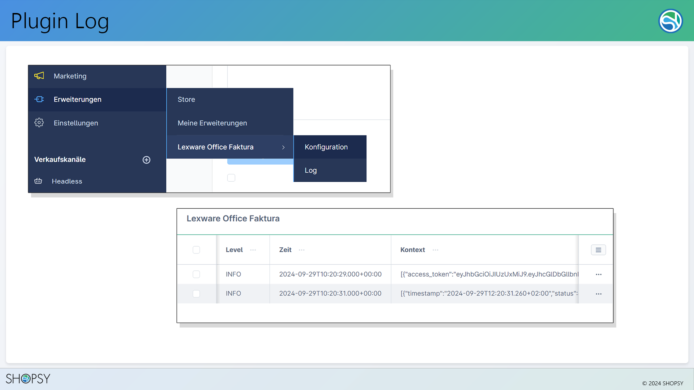Image resolution: width=694 pixels, height=390 pixels.
Task: Click the Verkaufskanäle heading
Action: (x=60, y=159)
